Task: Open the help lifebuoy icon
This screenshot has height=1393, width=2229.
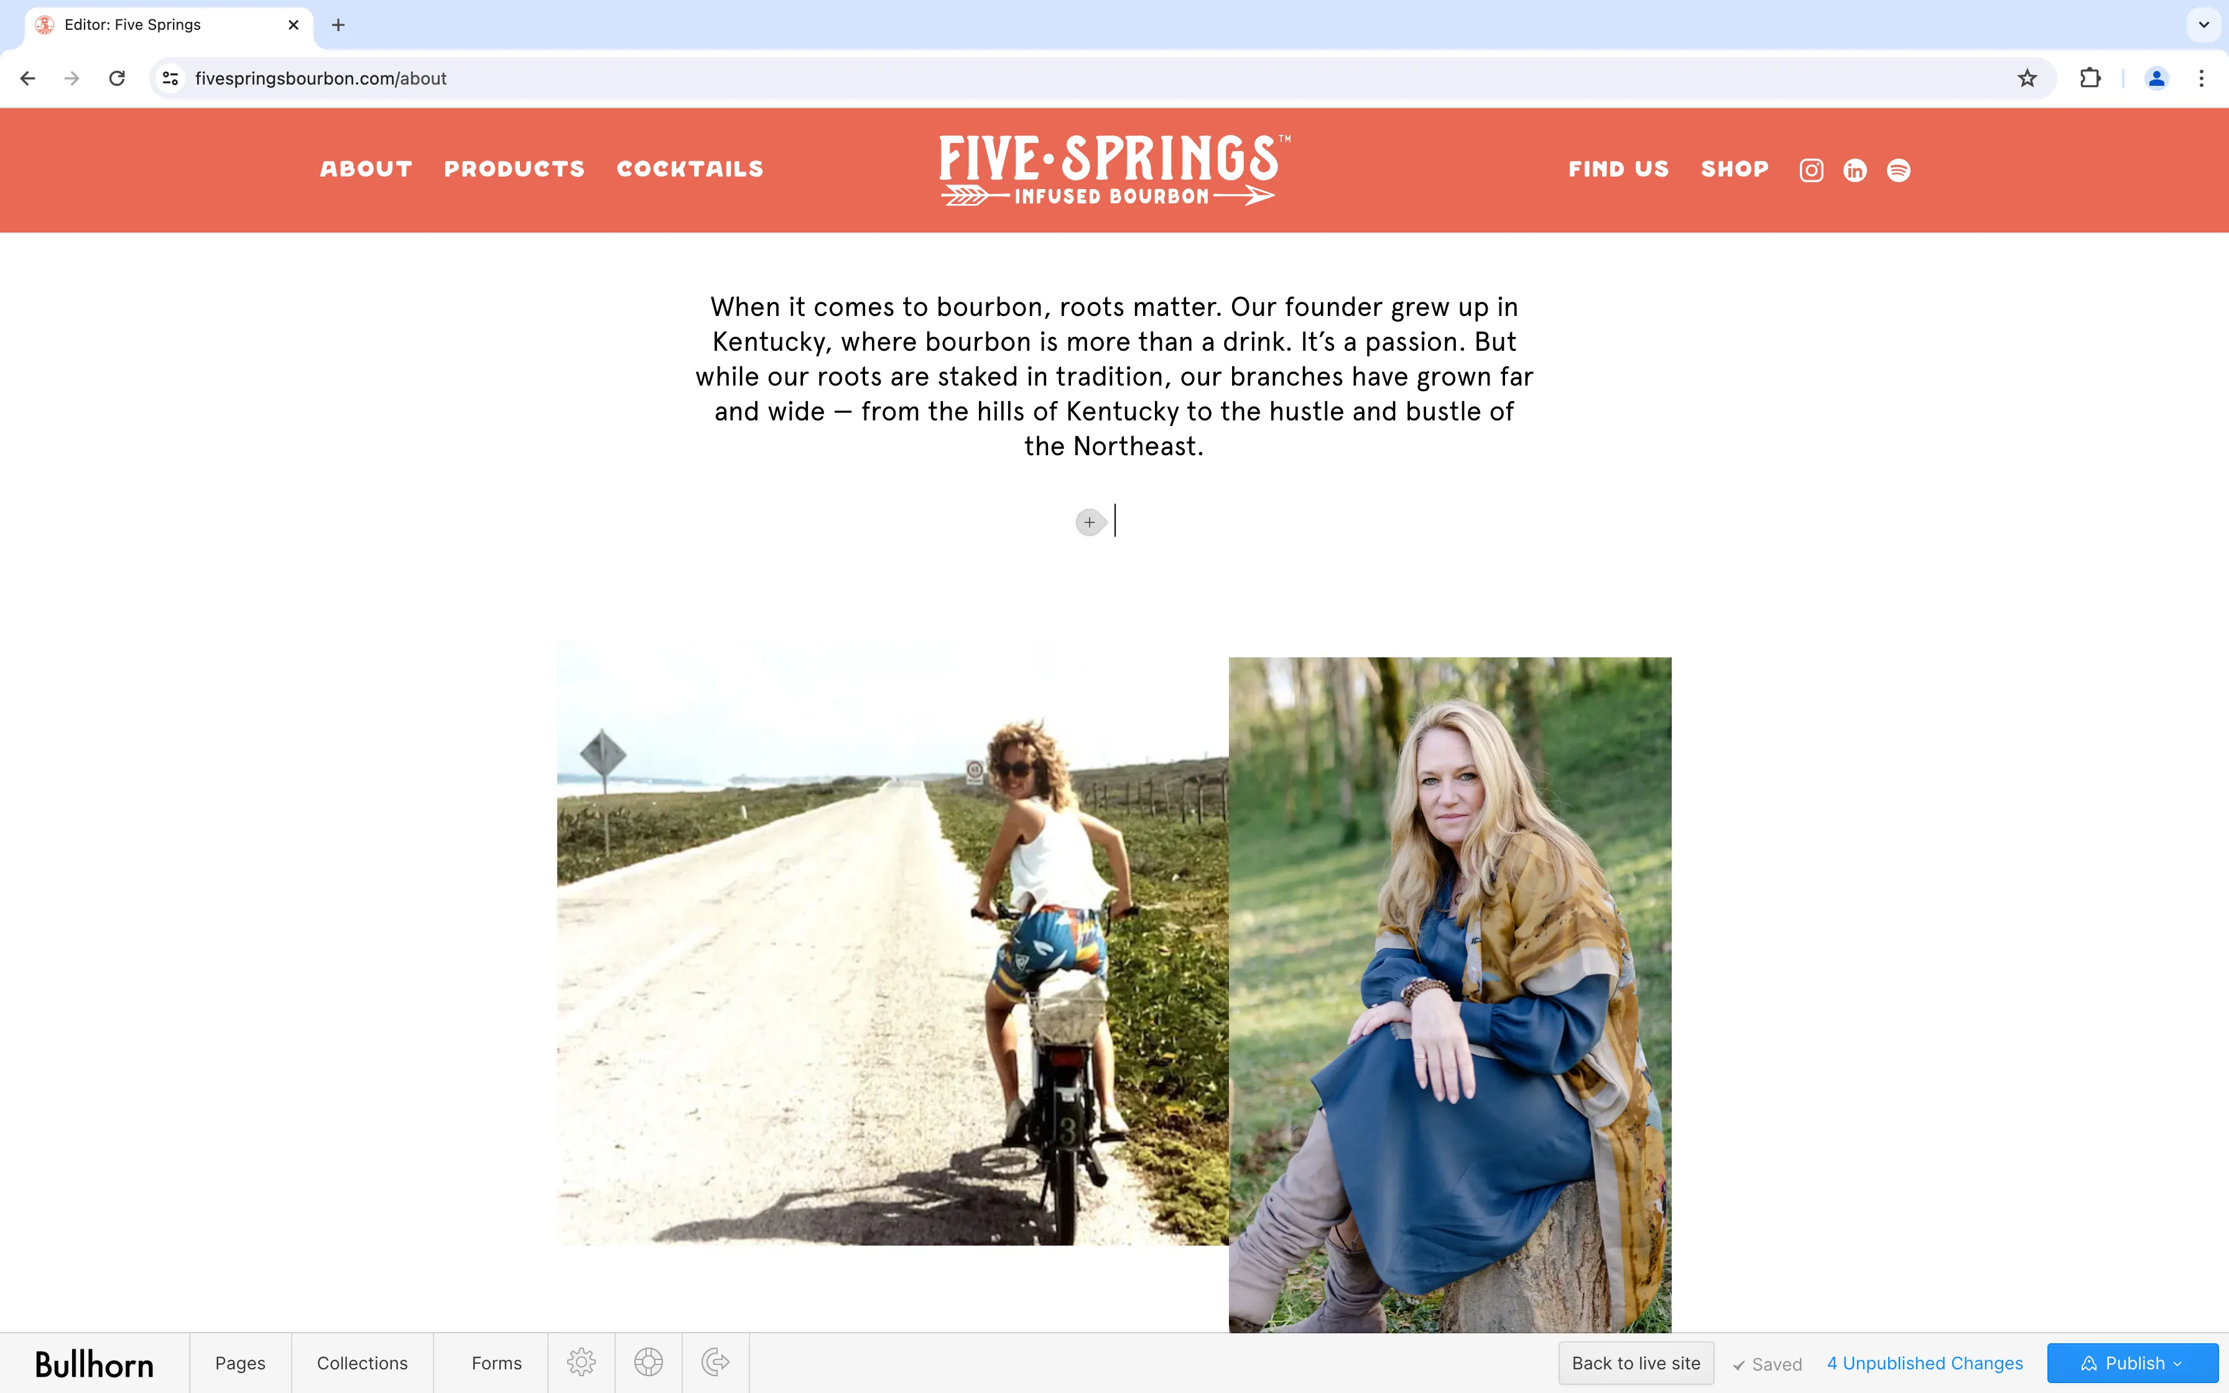Action: pos(649,1362)
